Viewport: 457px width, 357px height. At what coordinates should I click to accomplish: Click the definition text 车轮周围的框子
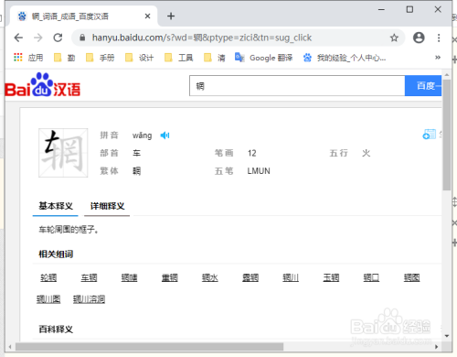tap(69, 230)
